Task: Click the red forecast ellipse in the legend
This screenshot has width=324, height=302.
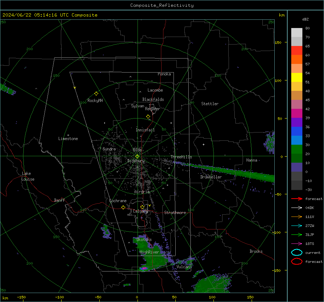Action: click(x=297, y=261)
